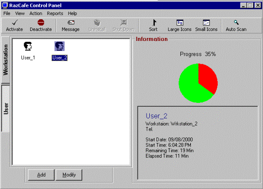263x189 pixels.
Task: Select the vertical User tab
Action: pos(5,108)
